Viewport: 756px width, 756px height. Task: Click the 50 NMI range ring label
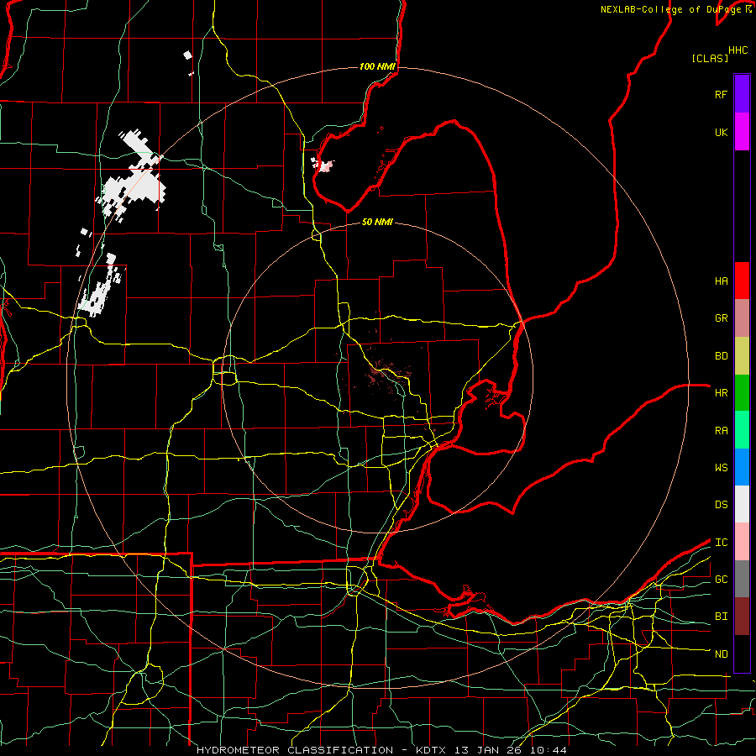377,222
